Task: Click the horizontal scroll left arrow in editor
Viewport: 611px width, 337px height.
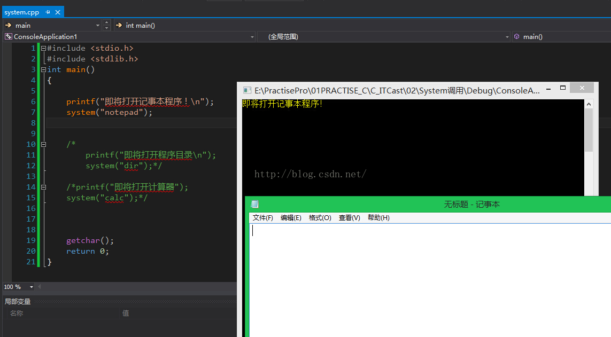Action: click(x=40, y=287)
